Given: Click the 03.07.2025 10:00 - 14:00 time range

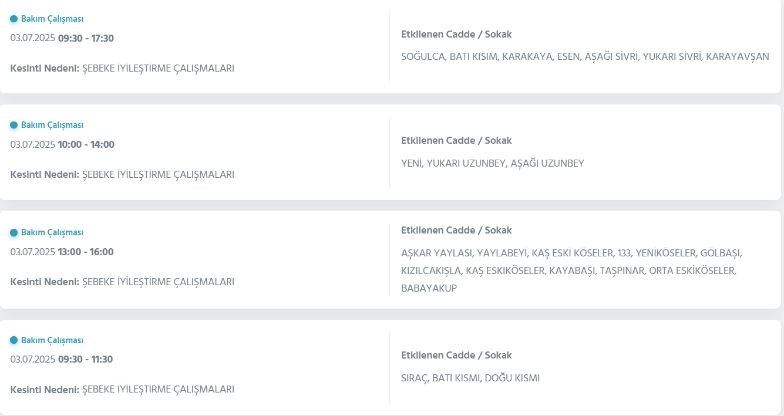Looking at the screenshot, I should (x=62, y=144).
